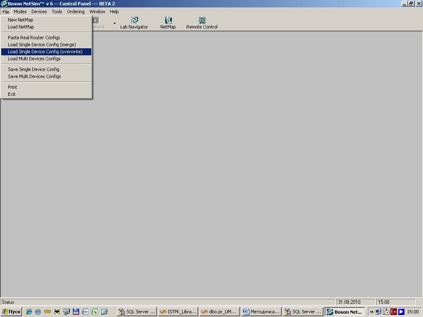The height and width of the screenshot is (317, 423).
Task: Close the open File menu
Action: (x=6, y=12)
